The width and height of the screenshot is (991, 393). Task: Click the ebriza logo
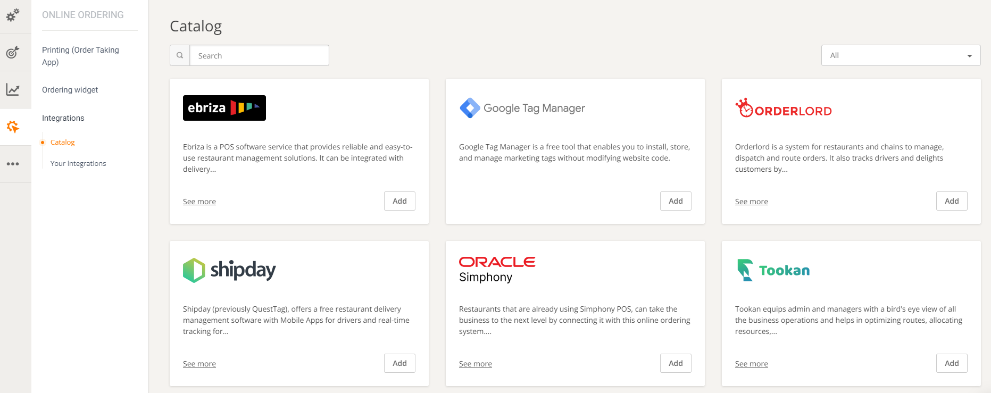224,108
